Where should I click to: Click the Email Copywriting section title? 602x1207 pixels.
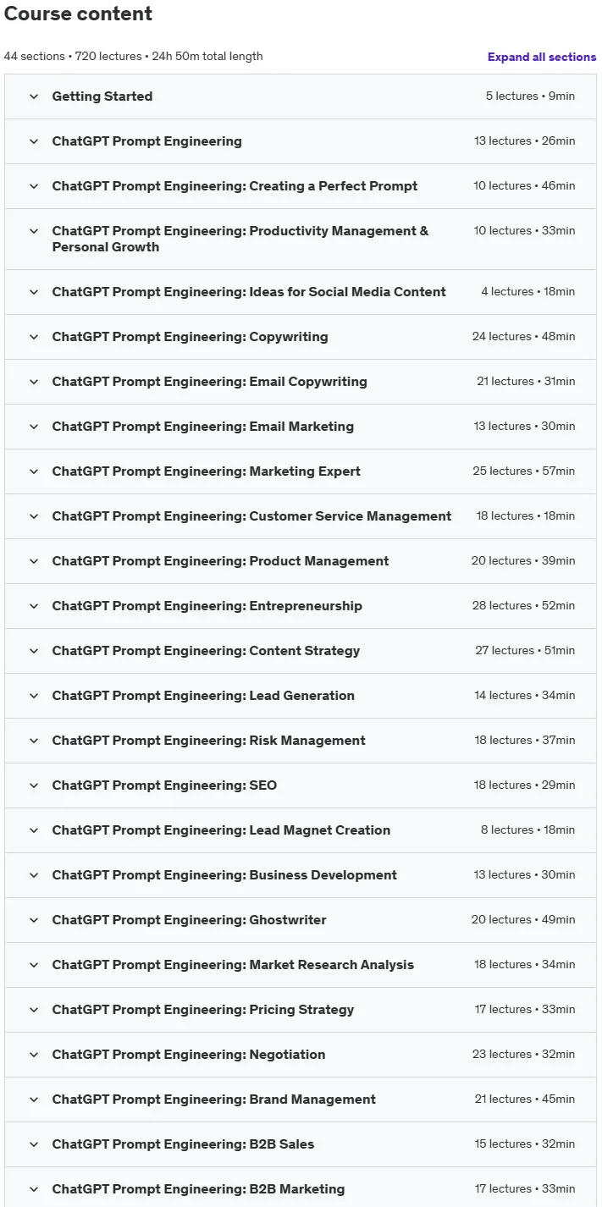coord(210,382)
